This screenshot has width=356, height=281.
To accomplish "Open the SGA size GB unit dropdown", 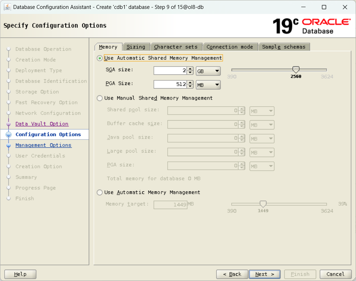I will [x=208, y=71].
